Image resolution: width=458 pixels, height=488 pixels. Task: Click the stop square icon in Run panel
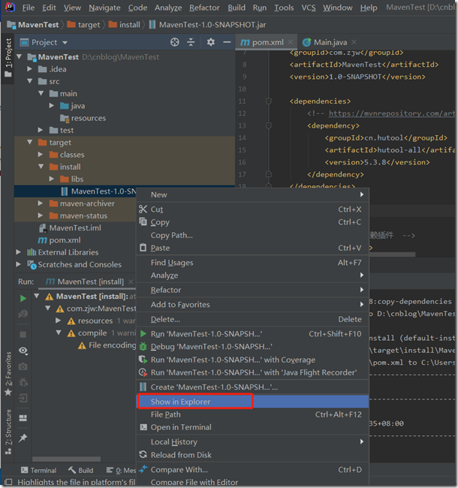pyautogui.click(x=23, y=335)
